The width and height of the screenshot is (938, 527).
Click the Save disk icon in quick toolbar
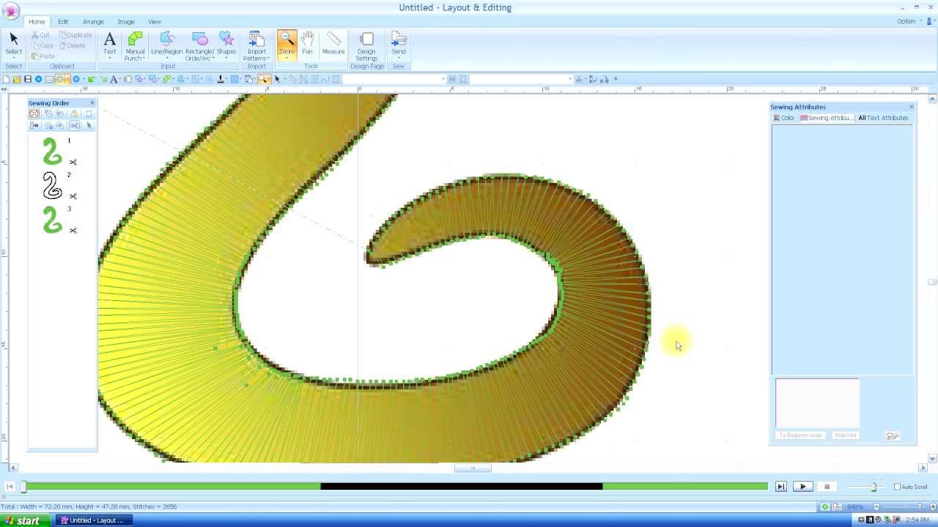(x=28, y=79)
